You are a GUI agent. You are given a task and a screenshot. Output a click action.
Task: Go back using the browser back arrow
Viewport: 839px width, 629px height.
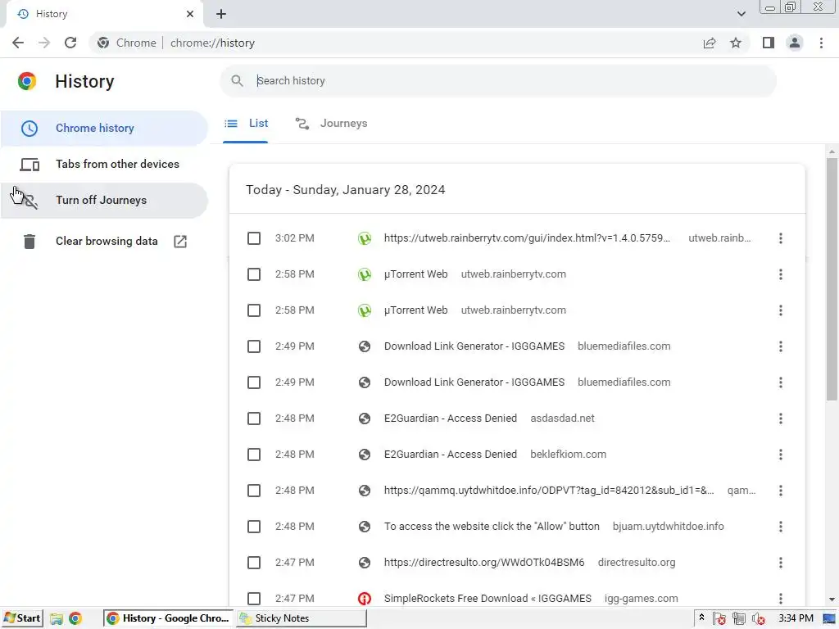pyautogui.click(x=18, y=43)
